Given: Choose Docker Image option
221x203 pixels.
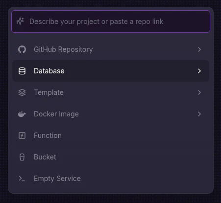Looking at the screenshot, I should tap(111, 114).
